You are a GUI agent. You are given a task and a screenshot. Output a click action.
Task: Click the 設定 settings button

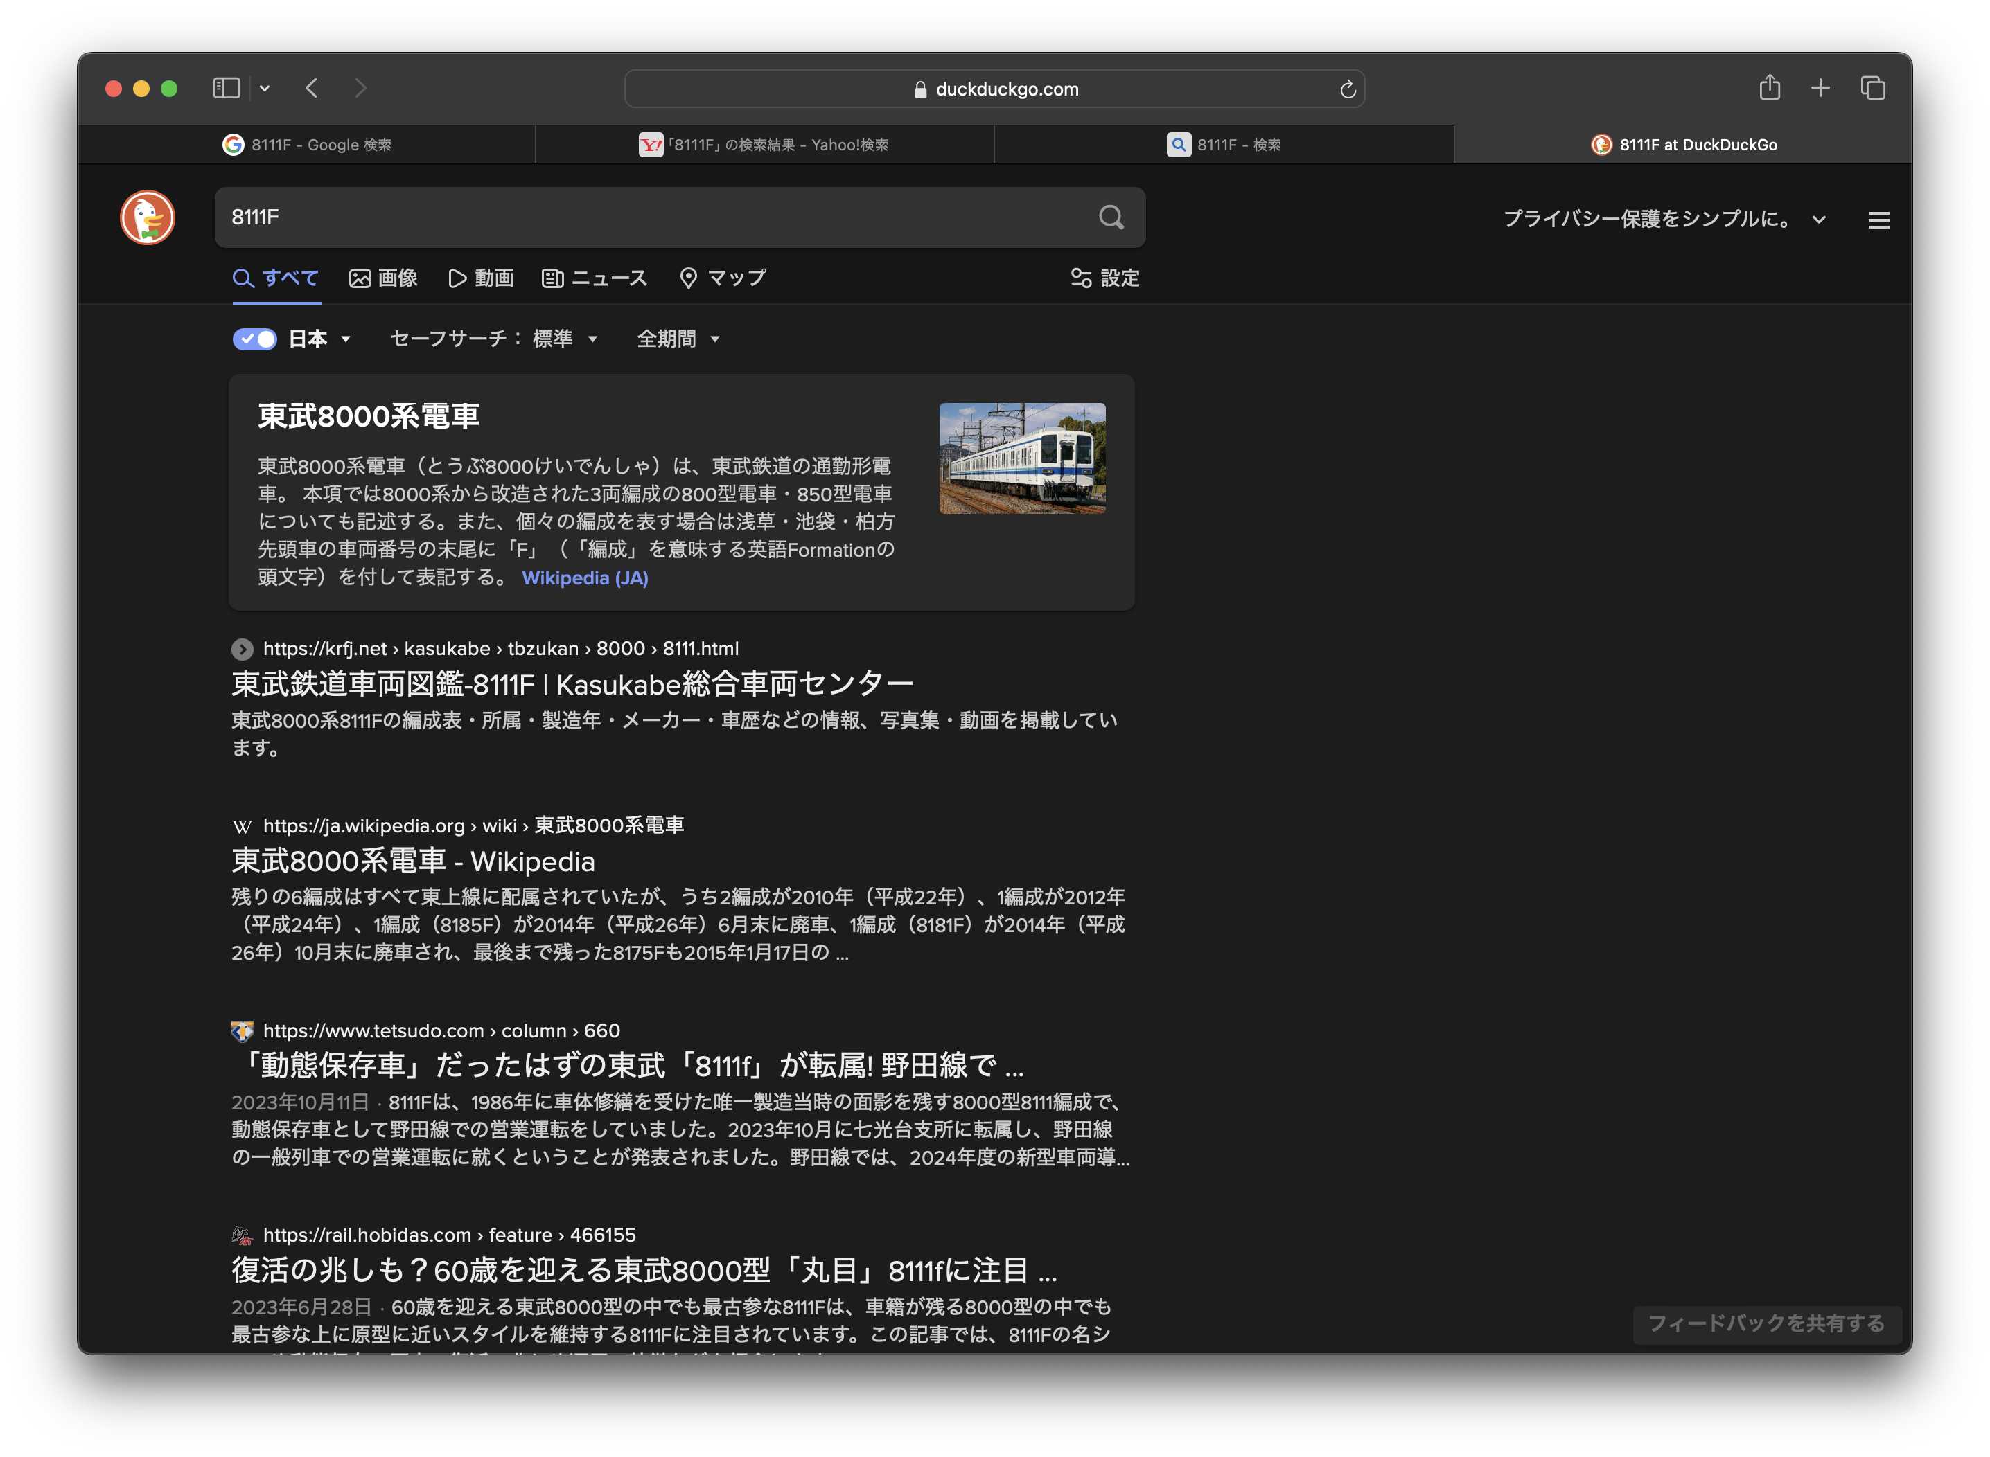click(1105, 278)
